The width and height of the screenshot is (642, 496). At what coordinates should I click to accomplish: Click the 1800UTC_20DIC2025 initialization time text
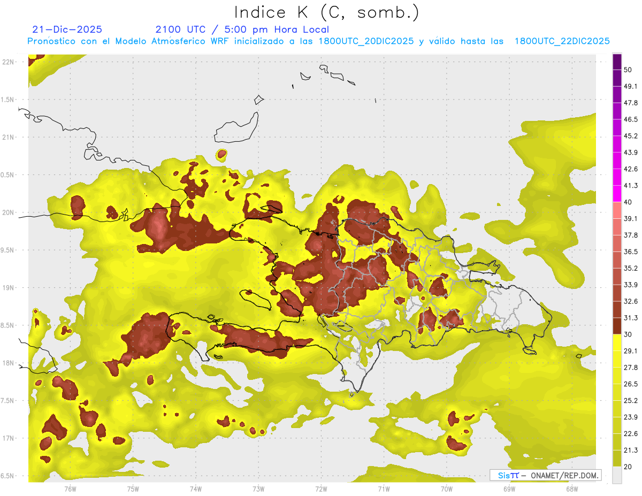[x=365, y=41]
